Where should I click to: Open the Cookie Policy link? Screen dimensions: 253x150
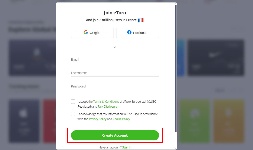pos(121,119)
